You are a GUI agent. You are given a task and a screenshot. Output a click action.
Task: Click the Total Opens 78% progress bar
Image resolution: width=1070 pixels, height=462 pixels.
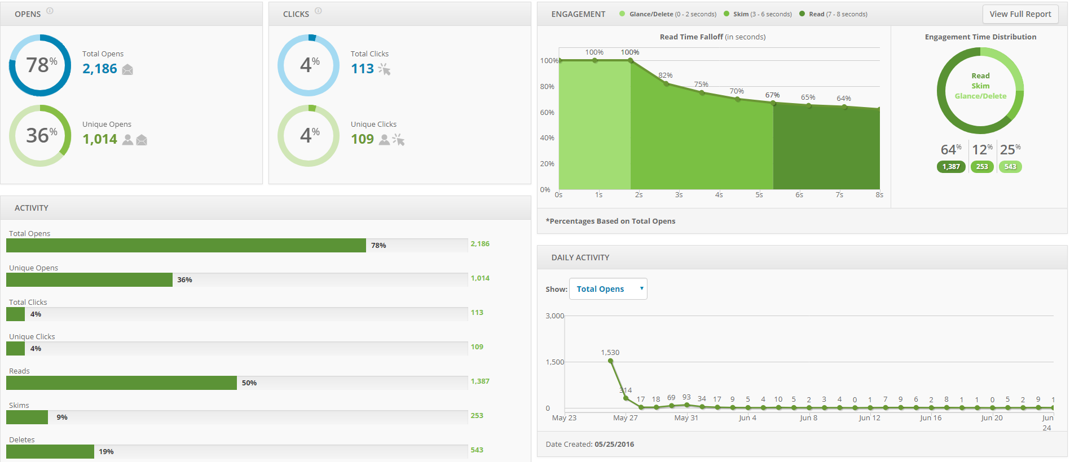pos(186,246)
